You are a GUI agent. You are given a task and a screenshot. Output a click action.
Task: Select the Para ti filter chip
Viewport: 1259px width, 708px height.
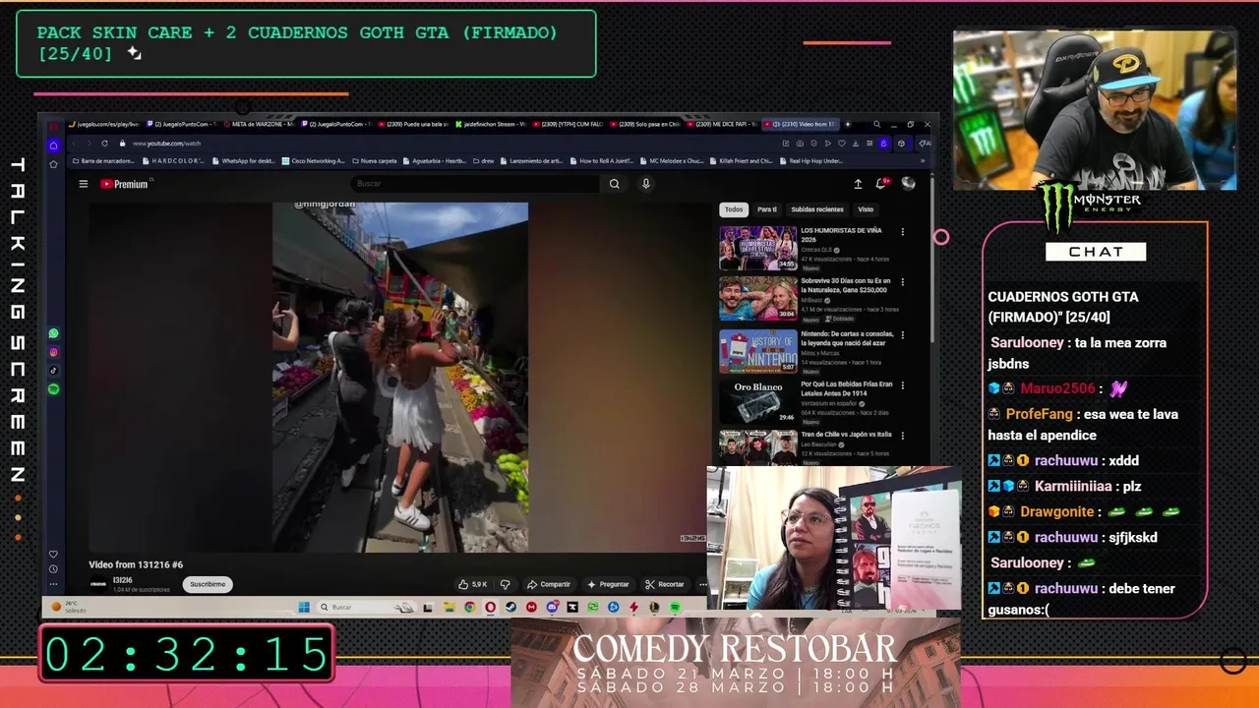[x=767, y=209]
